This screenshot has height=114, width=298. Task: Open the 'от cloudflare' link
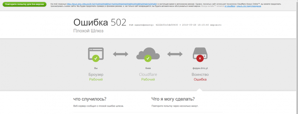coord(230,6)
